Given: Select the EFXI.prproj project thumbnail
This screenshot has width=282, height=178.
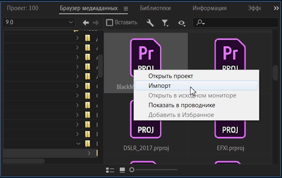Looking at the screenshot, I should click(x=230, y=129).
